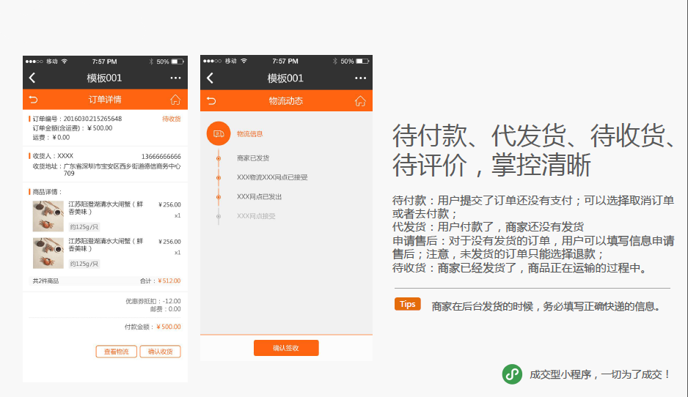
Task: Click the orange Tips badge
Action: pyautogui.click(x=407, y=304)
